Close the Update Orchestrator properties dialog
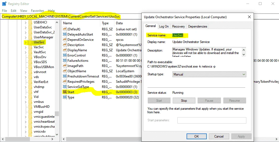Image resolution: width=279 pixels, height=142 pixels. 249,17
